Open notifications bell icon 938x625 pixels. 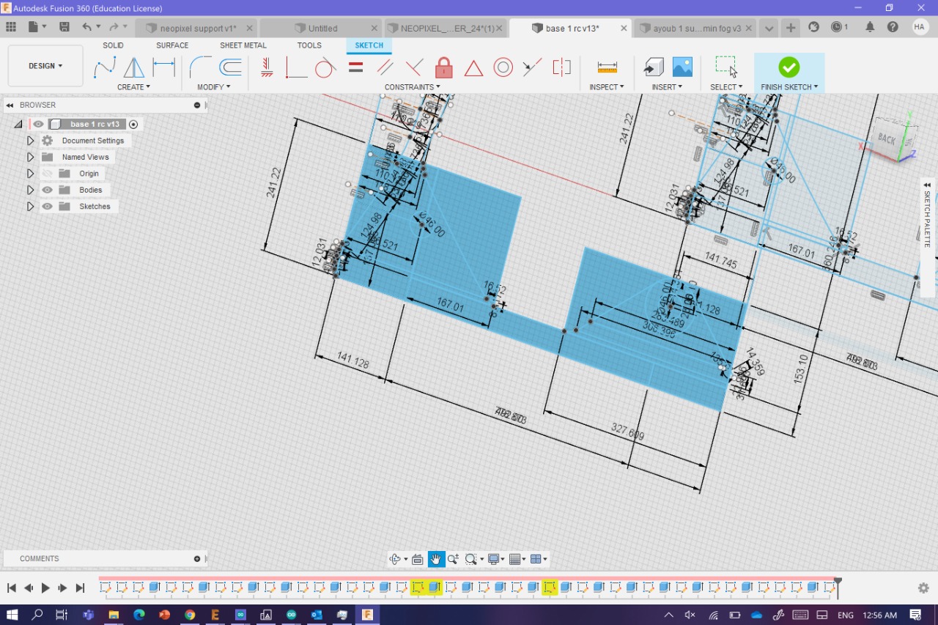(870, 27)
